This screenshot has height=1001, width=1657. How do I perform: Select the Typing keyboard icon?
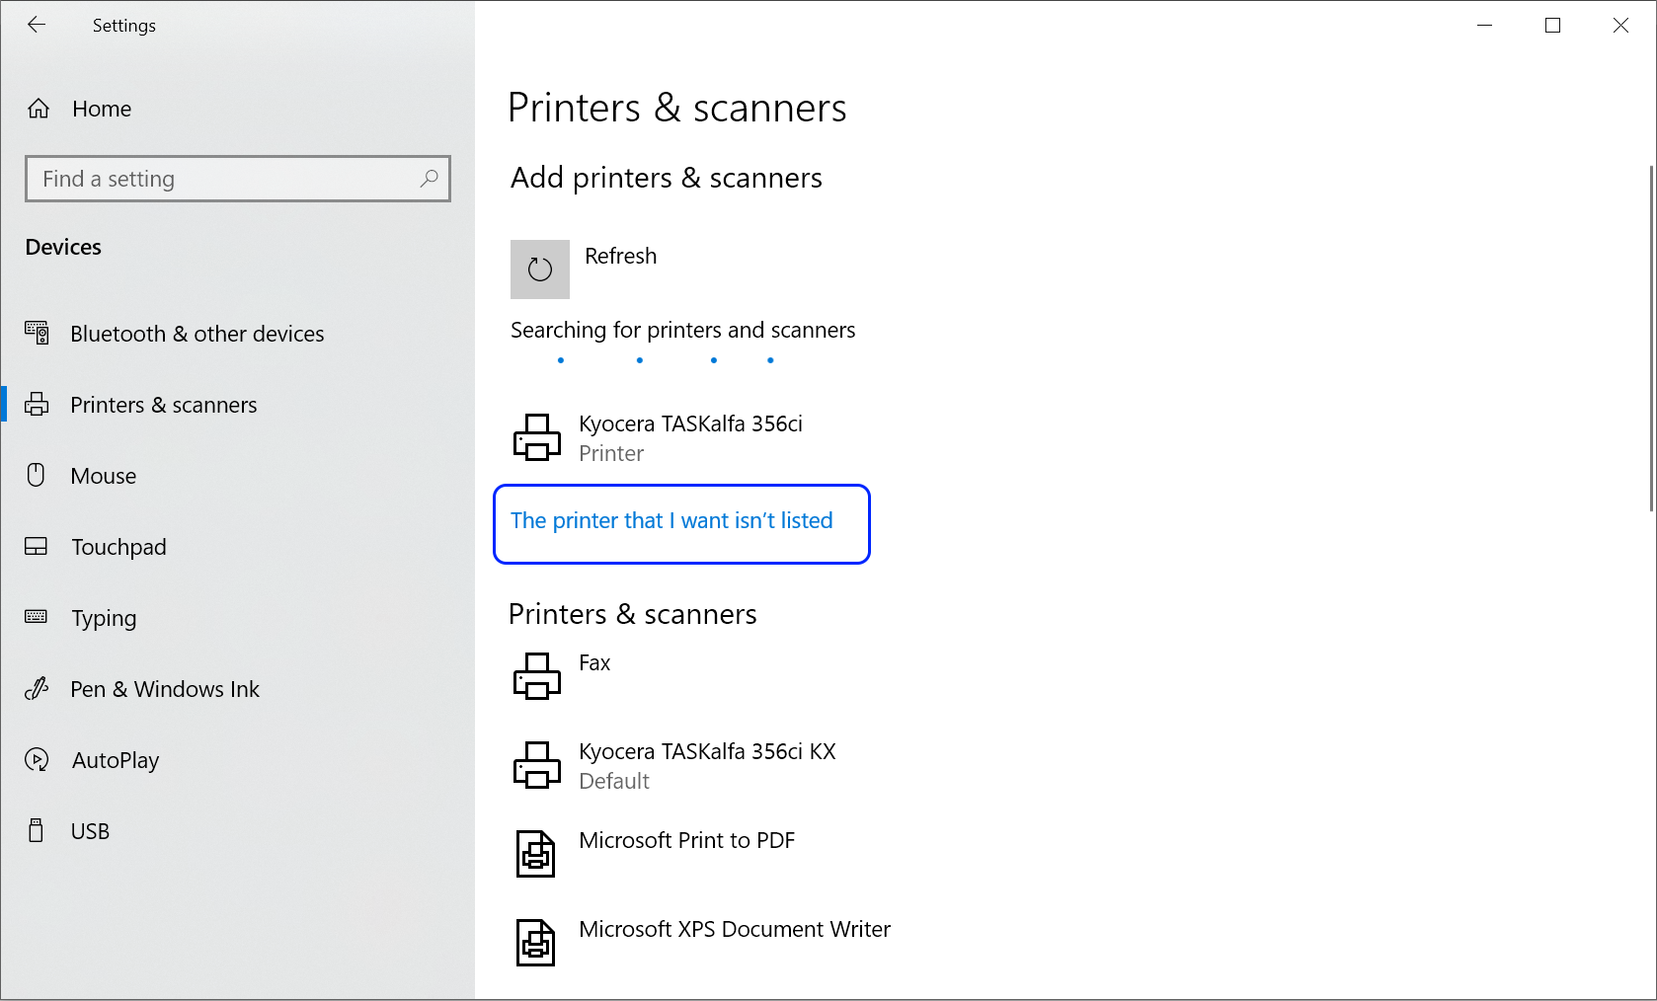[37, 617]
